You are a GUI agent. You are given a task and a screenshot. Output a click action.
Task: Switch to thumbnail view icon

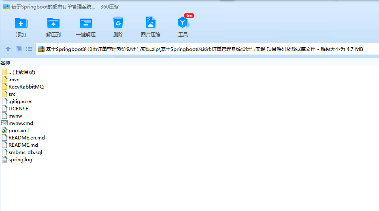tap(19, 49)
